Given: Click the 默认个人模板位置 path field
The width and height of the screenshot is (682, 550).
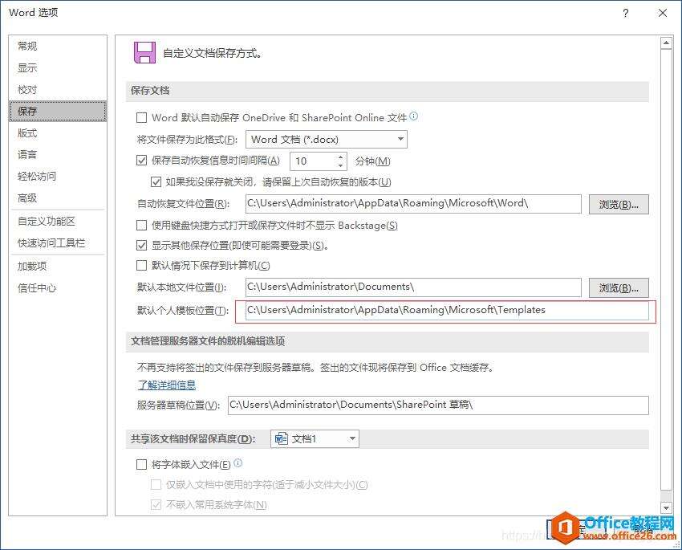Looking at the screenshot, I should tap(447, 311).
